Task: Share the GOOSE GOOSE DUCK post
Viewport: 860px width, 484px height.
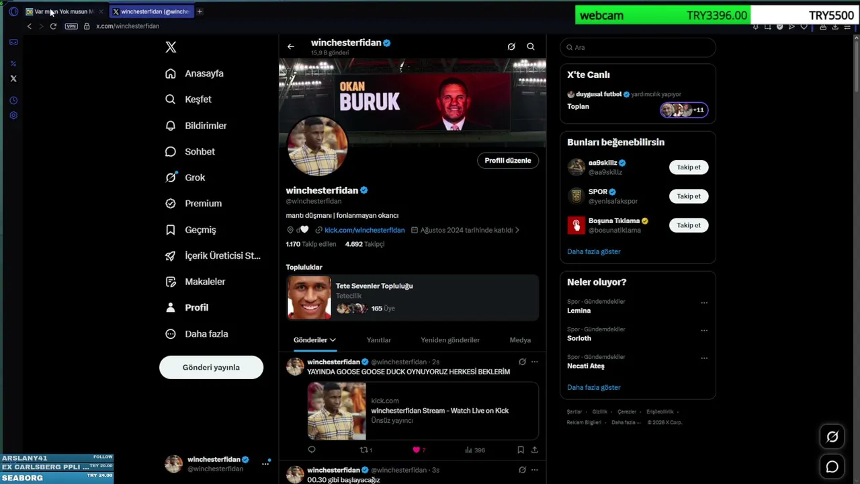Action: pos(535,450)
